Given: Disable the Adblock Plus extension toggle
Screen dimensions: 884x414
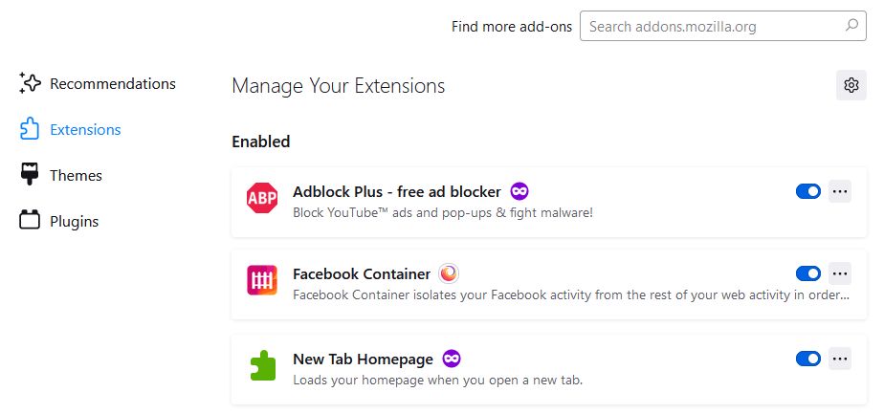Looking at the screenshot, I should (808, 191).
